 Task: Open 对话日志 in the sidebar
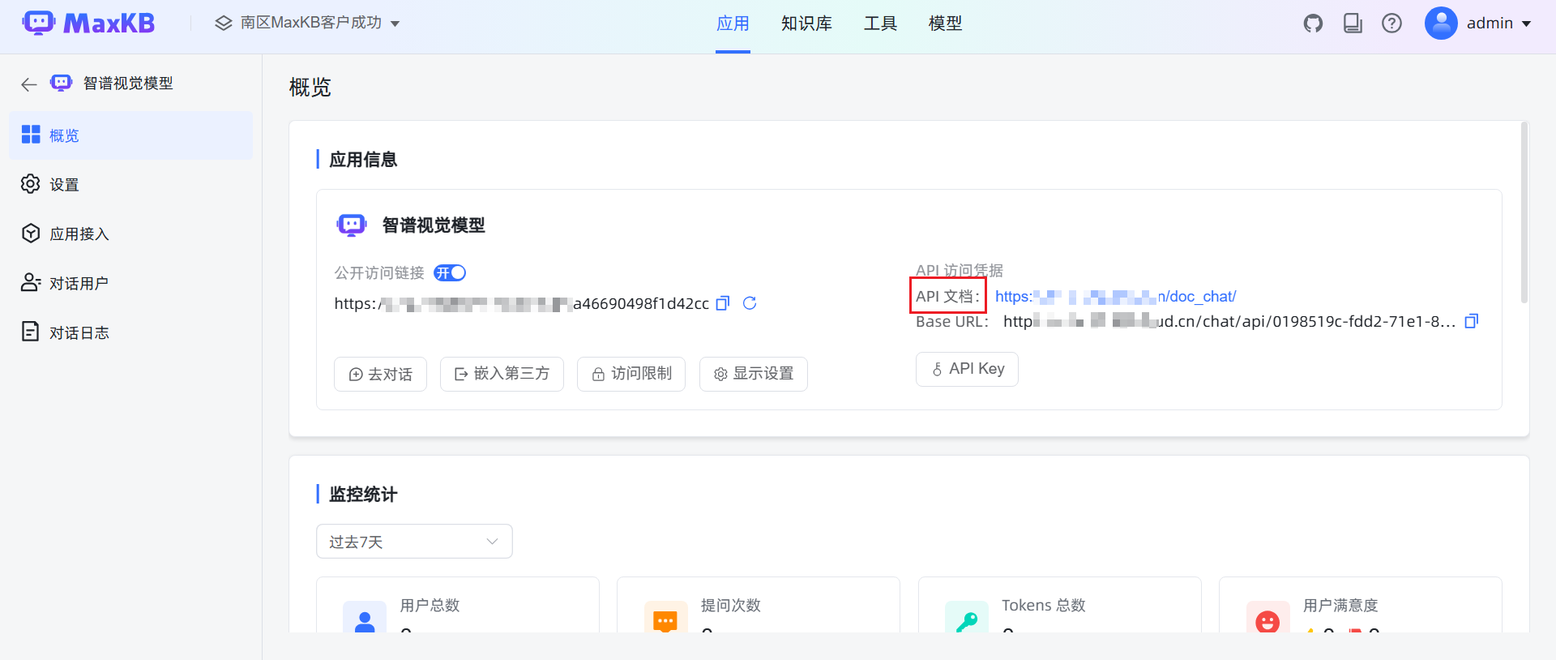[x=130, y=332]
